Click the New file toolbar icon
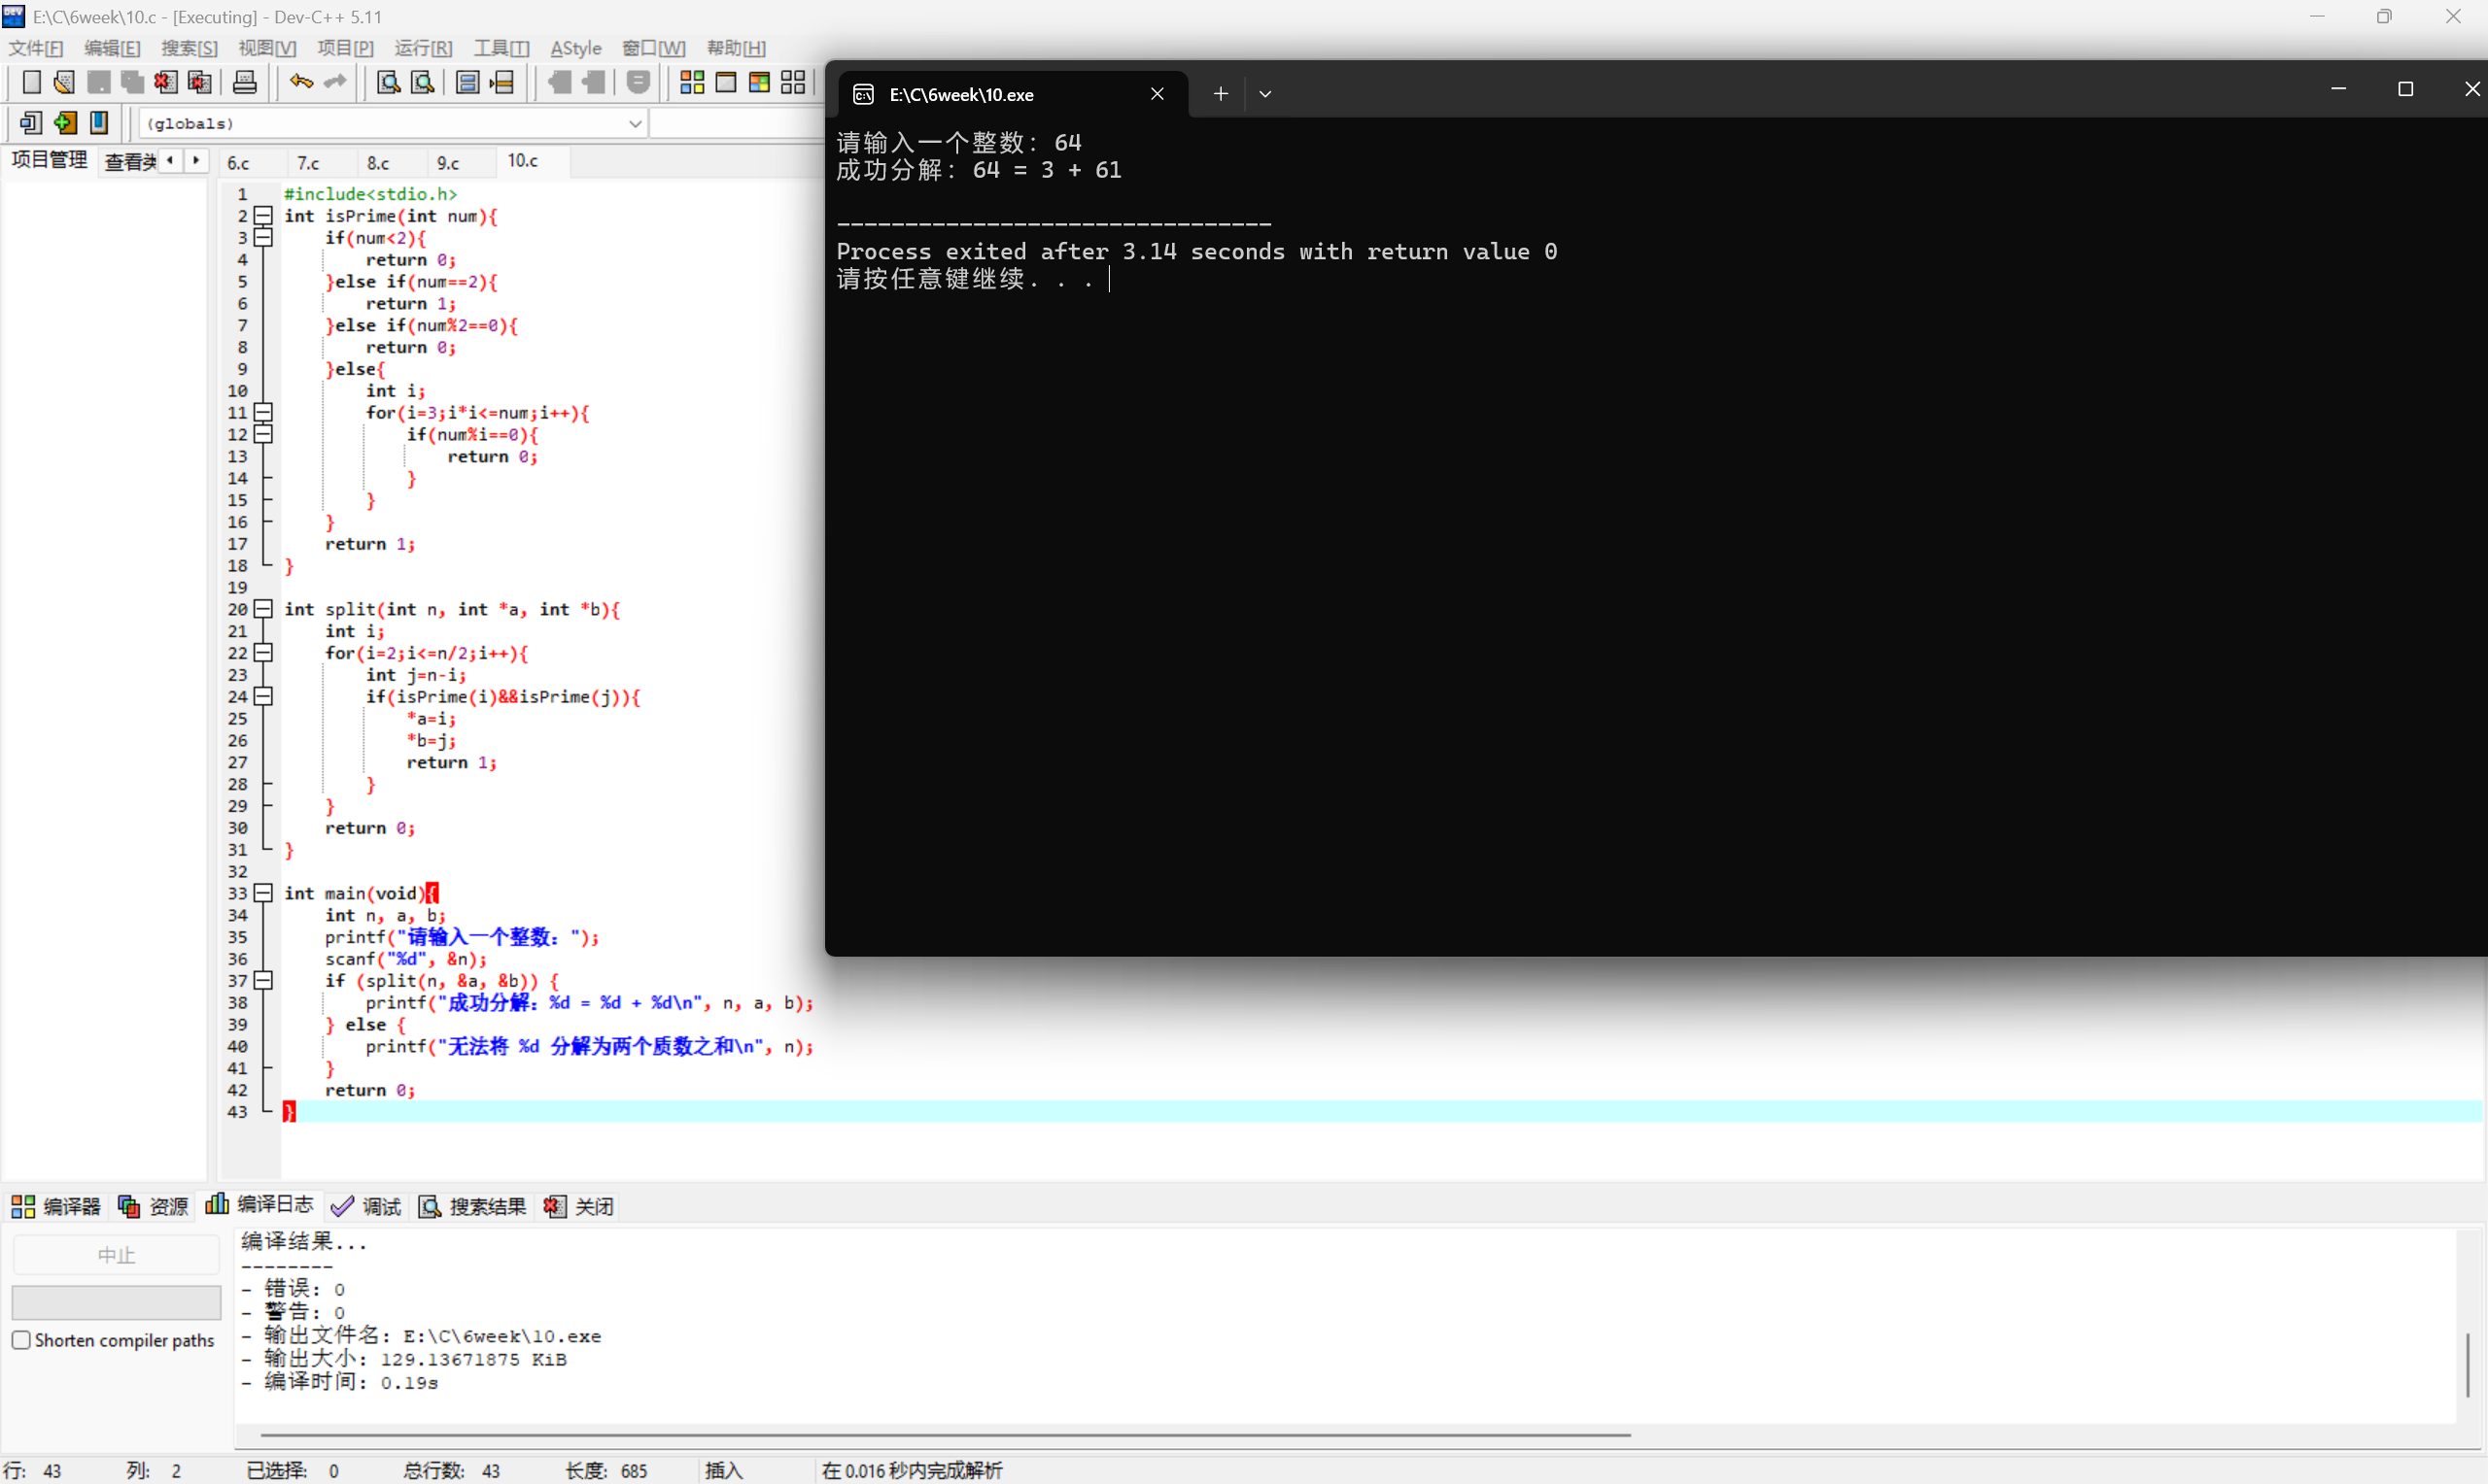 [x=31, y=82]
